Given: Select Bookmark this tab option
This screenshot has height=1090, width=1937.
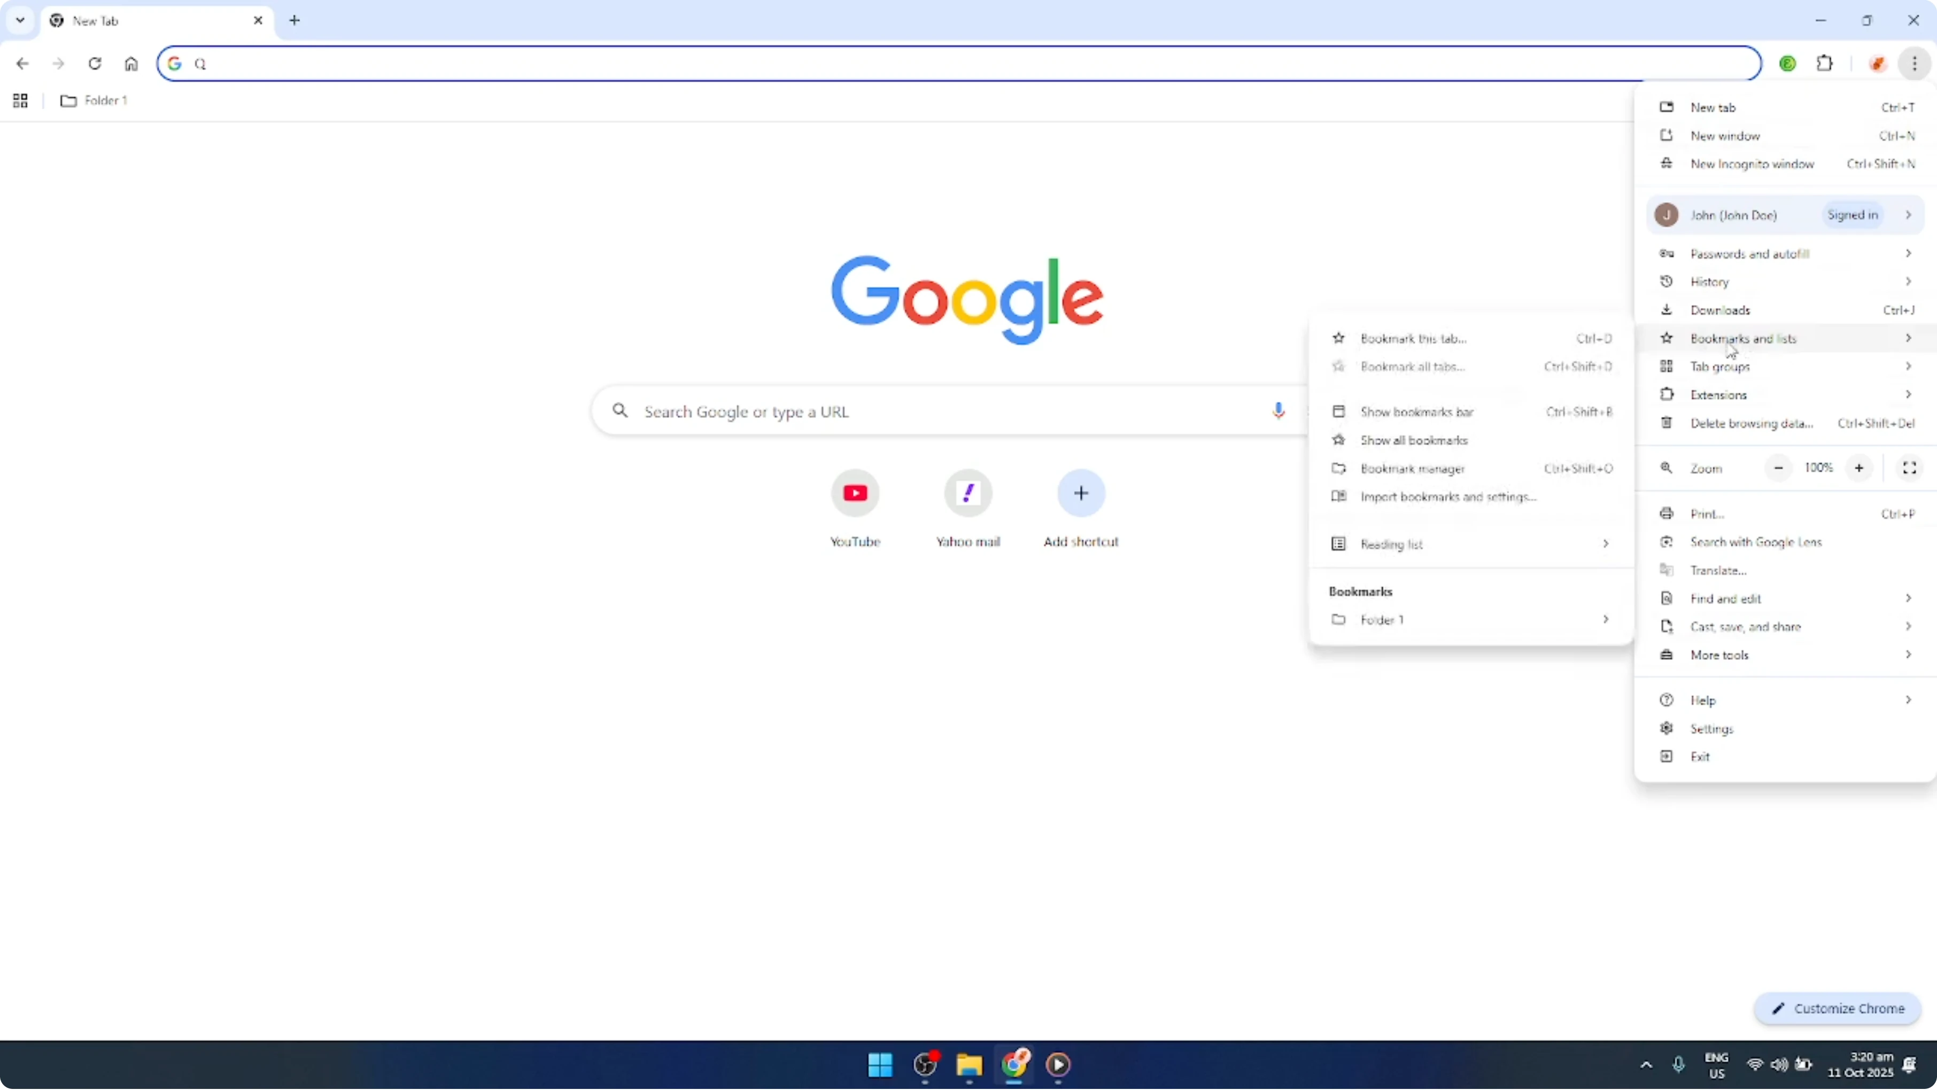Looking at the screenshot, I should click(x=1471, y=339).
